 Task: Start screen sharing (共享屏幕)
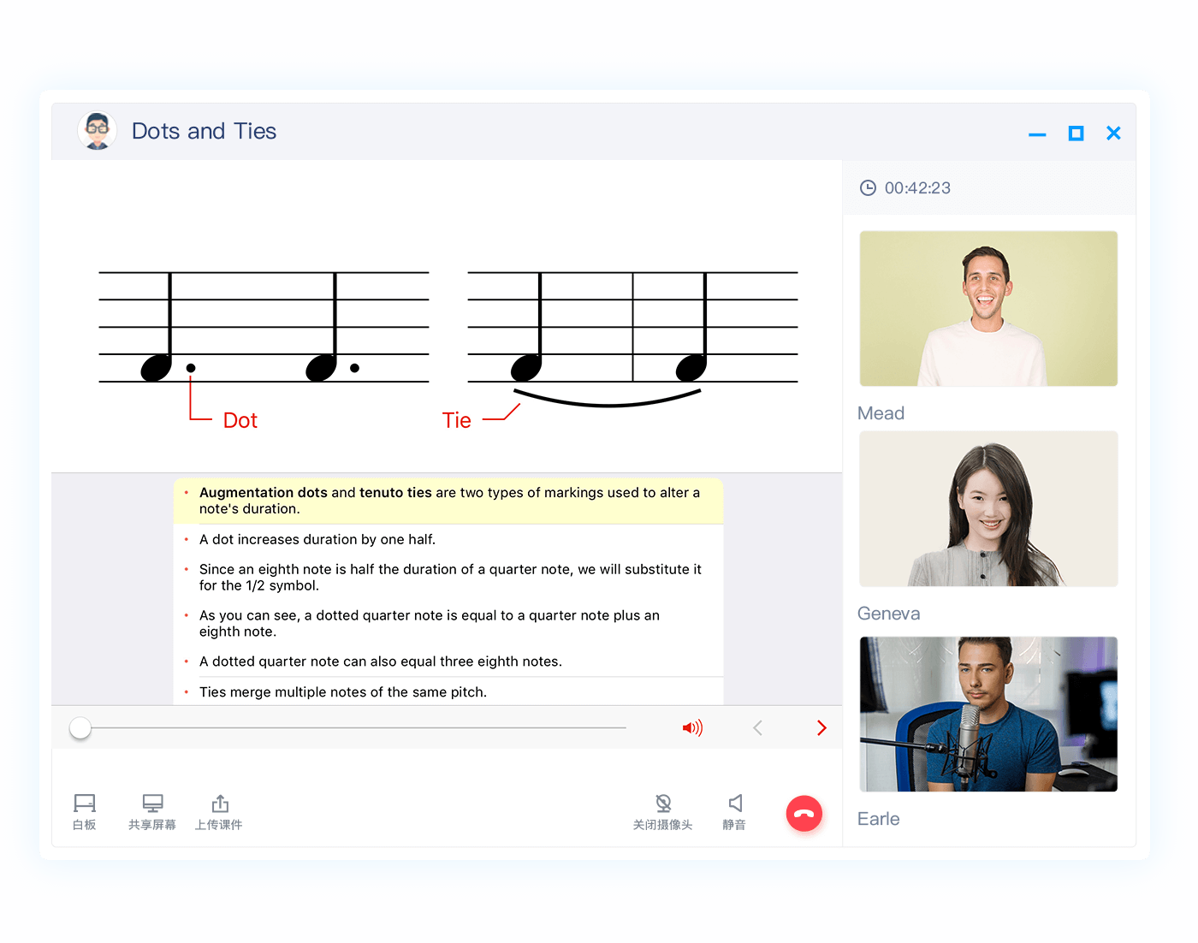pyautogui.click(x=152, y=812)
